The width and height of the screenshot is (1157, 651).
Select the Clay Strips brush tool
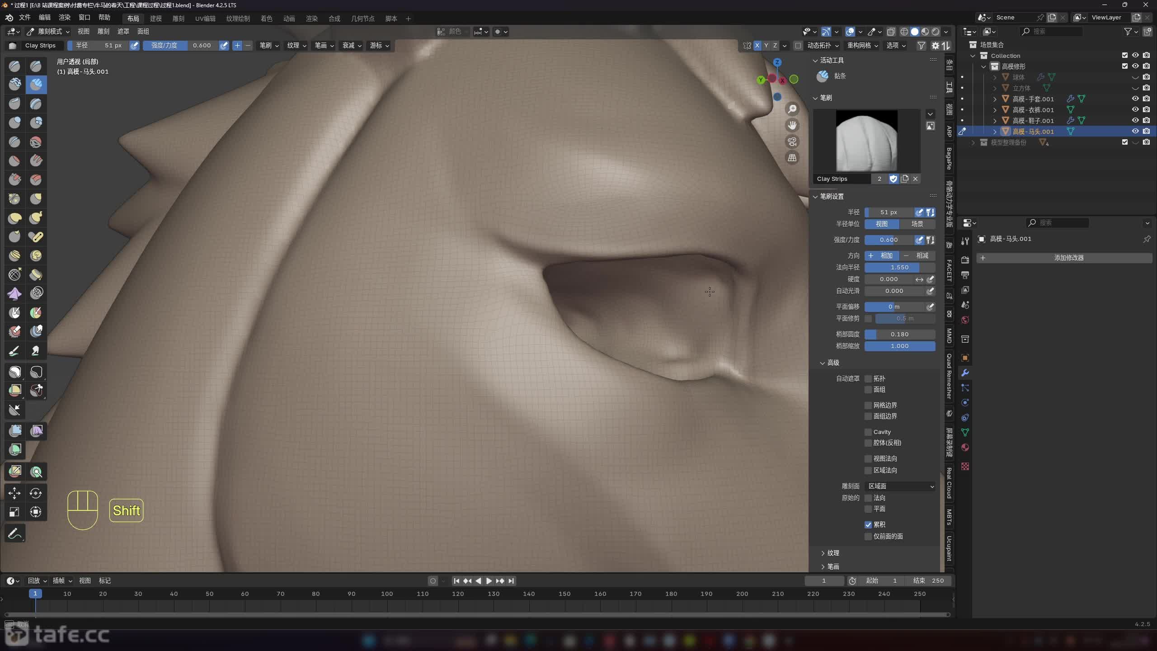(36, 85)
